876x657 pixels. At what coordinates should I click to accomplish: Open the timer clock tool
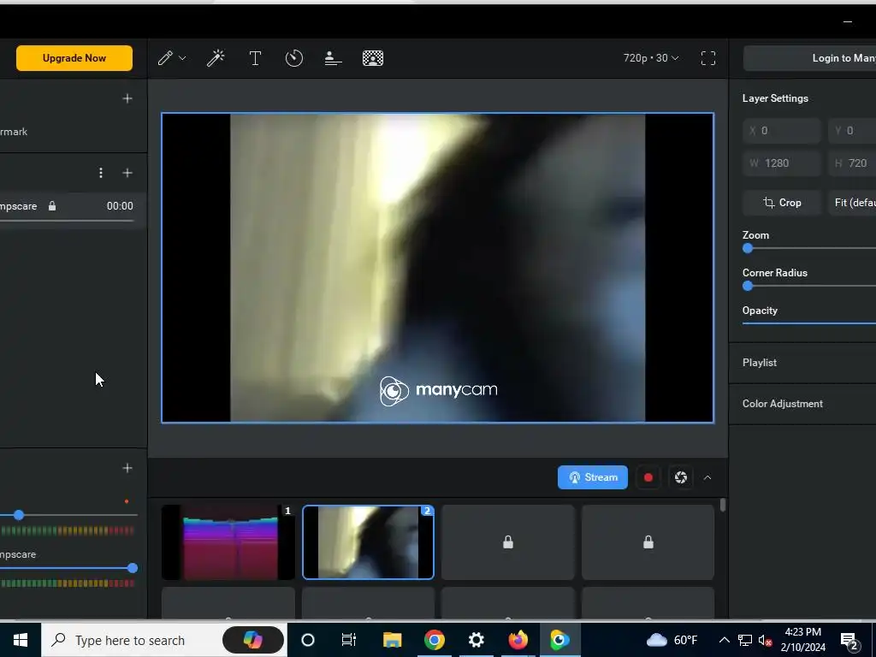tap(294, 58)
